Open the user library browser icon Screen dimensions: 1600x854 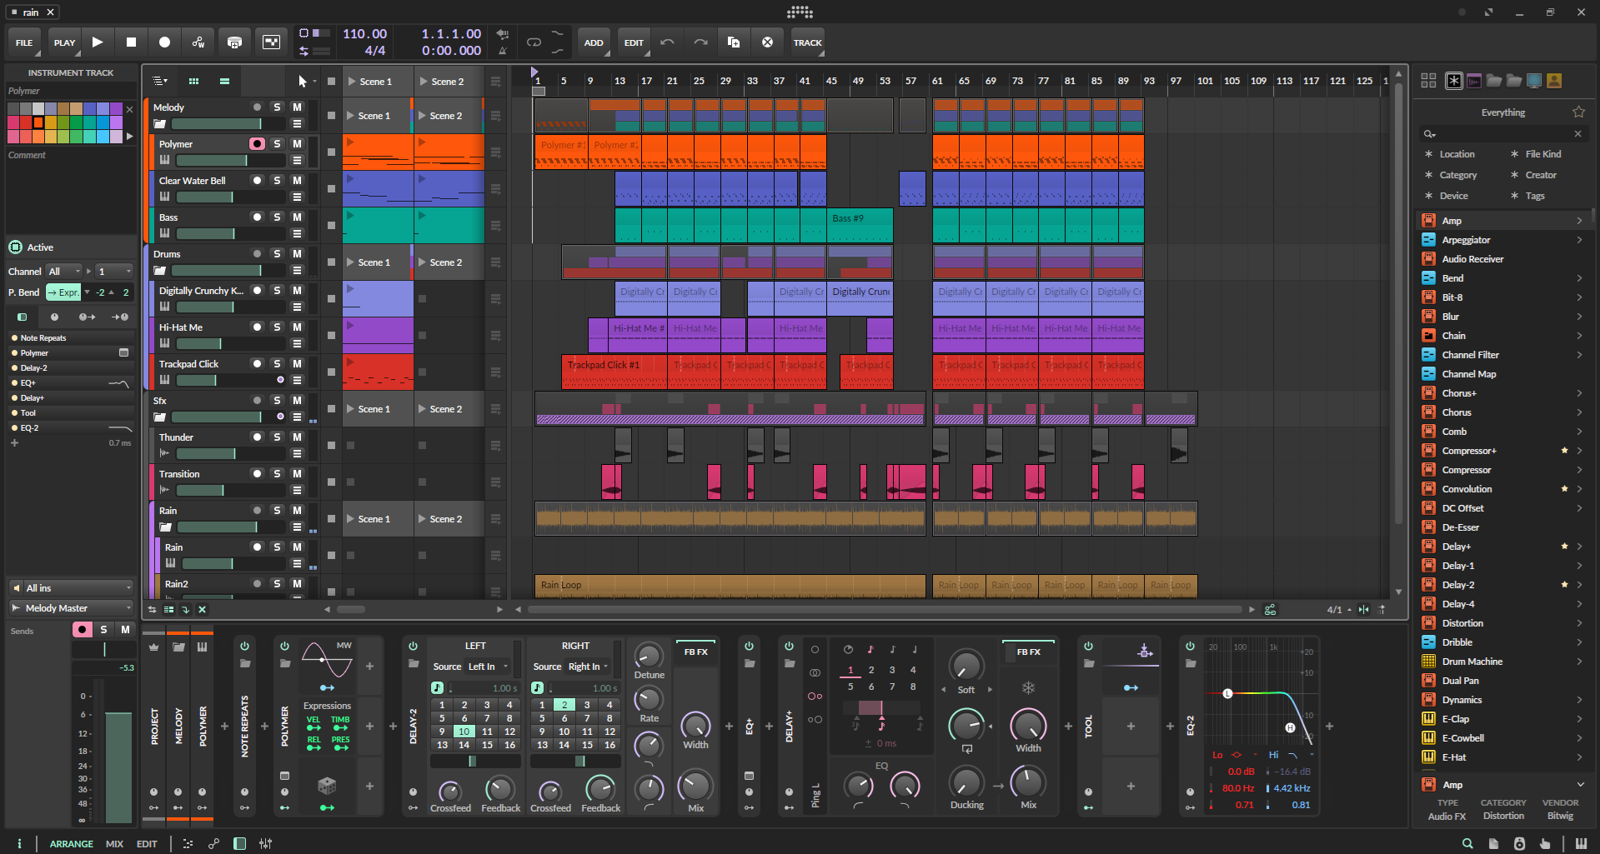[x=1554, y=80]
